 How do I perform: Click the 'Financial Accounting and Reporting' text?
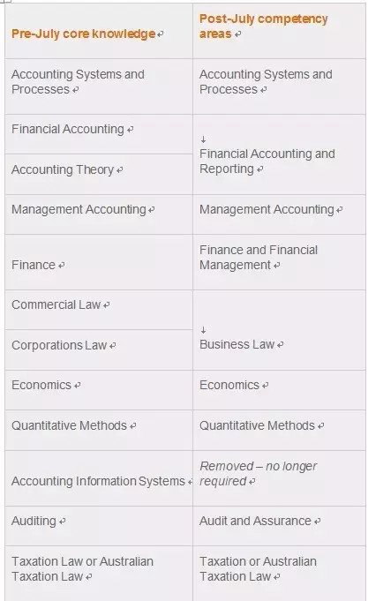pyautogui.click(x=267, y=162)
